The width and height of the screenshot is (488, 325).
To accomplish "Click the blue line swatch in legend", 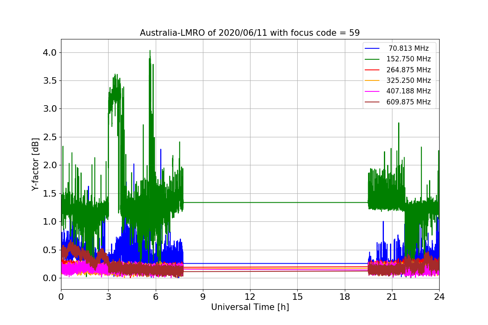I will click(372, 48).
